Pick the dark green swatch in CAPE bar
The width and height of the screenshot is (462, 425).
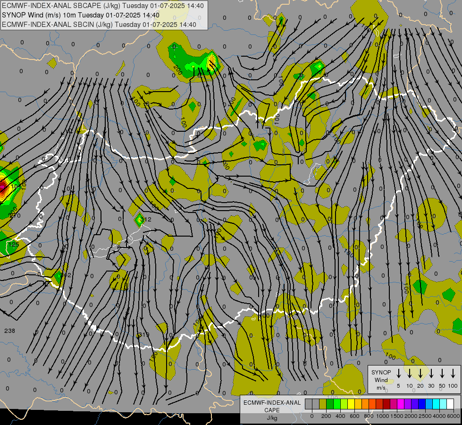click(330, 404)
